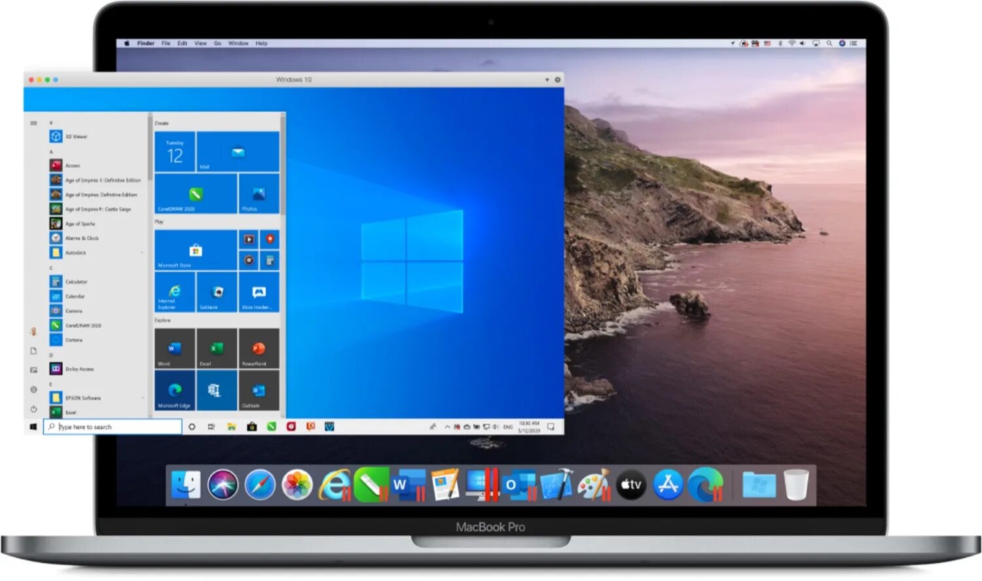This screenshot has height=581, width=982.
Task: Open Apple TV in the Dock
Action: pyautogui.click(x=631, y=485)
